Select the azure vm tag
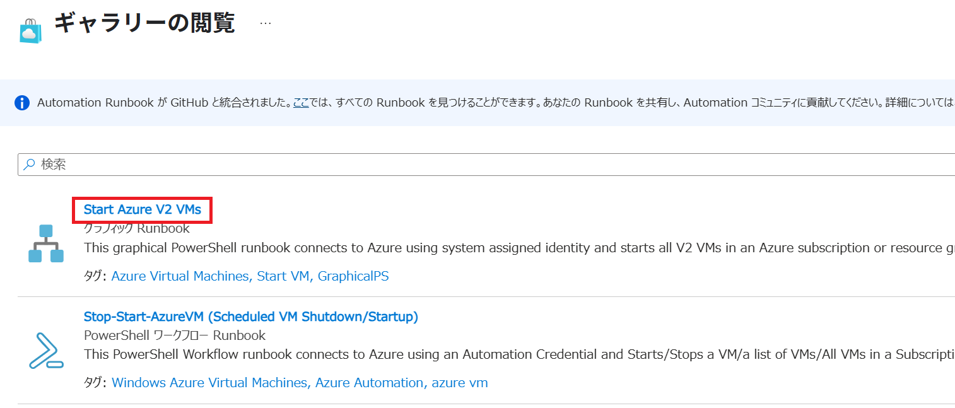This screenshot has width=955, height=408. click(460, 383)
